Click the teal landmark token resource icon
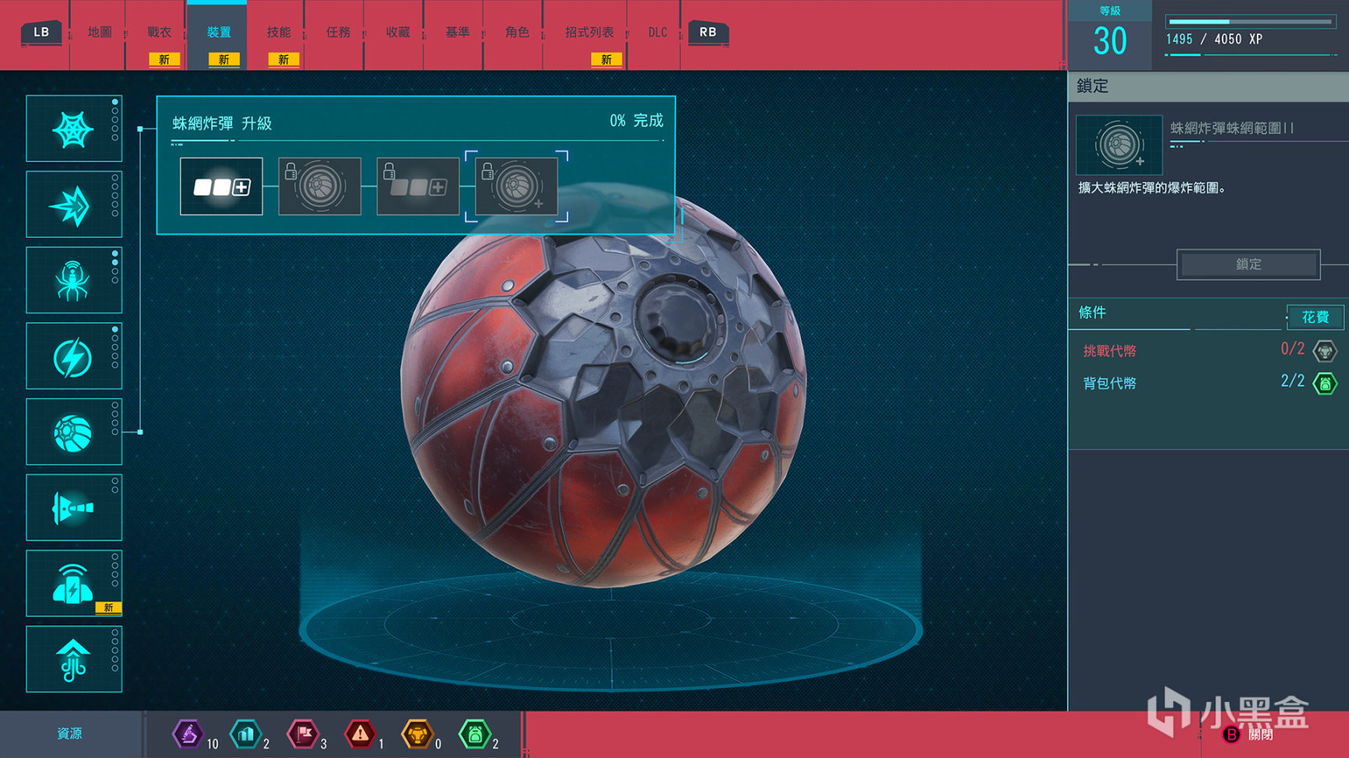1349x758 pixels. point(245,734)
